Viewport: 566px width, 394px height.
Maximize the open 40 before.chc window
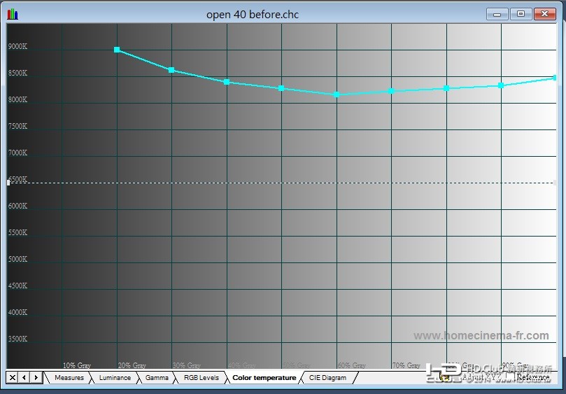pos(521,14)
